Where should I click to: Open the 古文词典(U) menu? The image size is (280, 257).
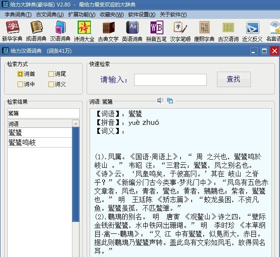tap(50, 15)
